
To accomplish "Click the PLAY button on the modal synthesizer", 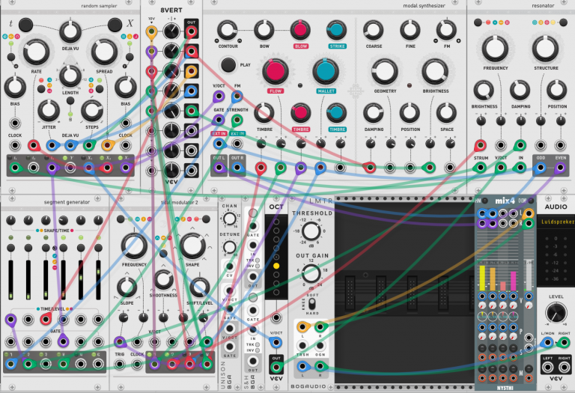I will click(x=228, y=65).
